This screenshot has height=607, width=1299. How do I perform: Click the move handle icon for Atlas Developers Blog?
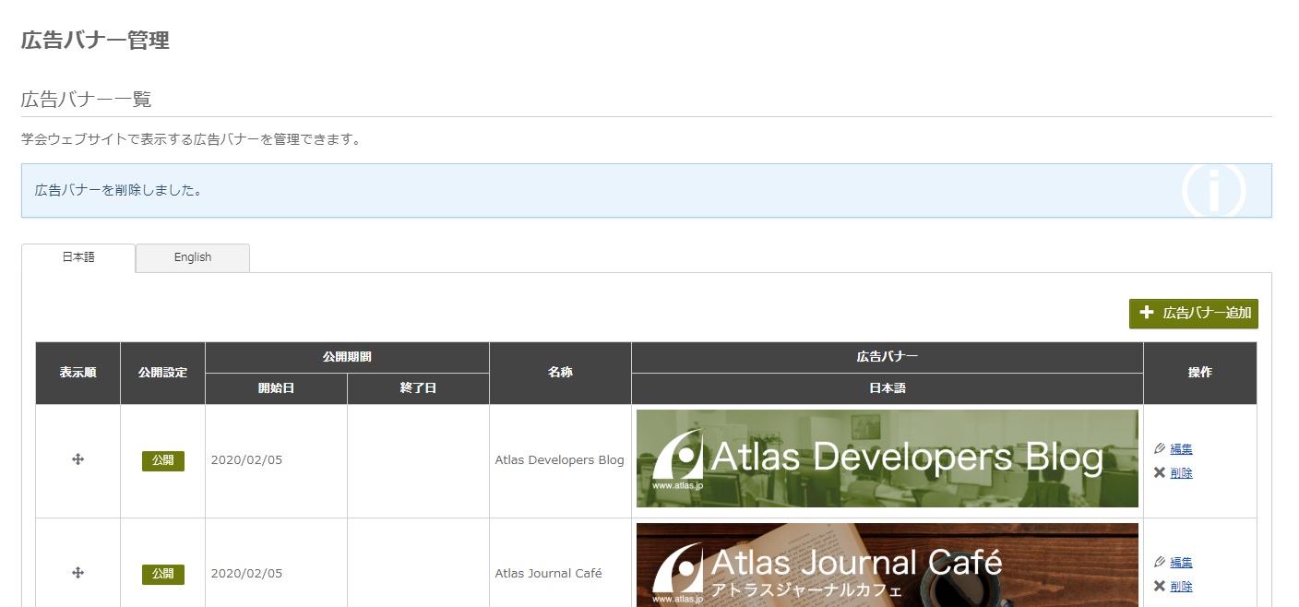[x=78, y=459]
